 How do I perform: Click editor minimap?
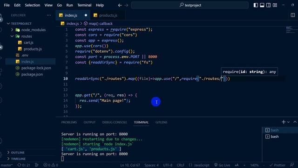coord(291,30)
